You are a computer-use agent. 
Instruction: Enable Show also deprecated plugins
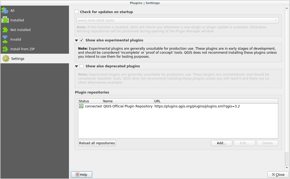click(x=82, y=66)
